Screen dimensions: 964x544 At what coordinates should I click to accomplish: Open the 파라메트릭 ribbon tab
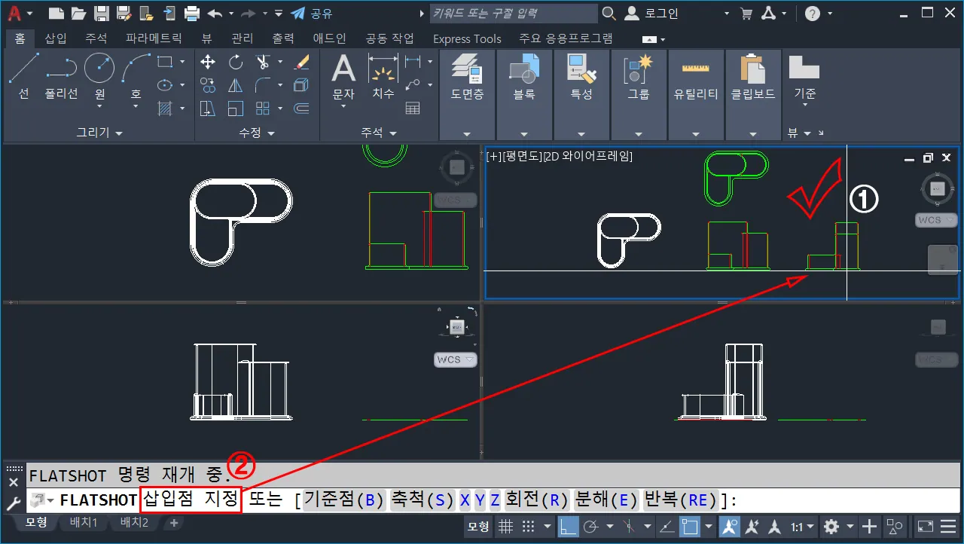tap(154, 38)
